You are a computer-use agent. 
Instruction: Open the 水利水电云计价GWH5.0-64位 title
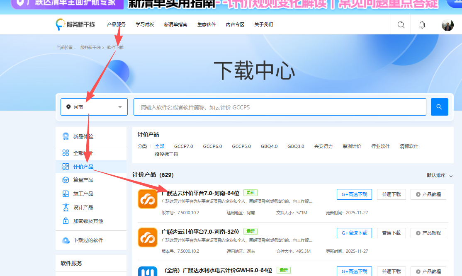[x=218, y=270]
